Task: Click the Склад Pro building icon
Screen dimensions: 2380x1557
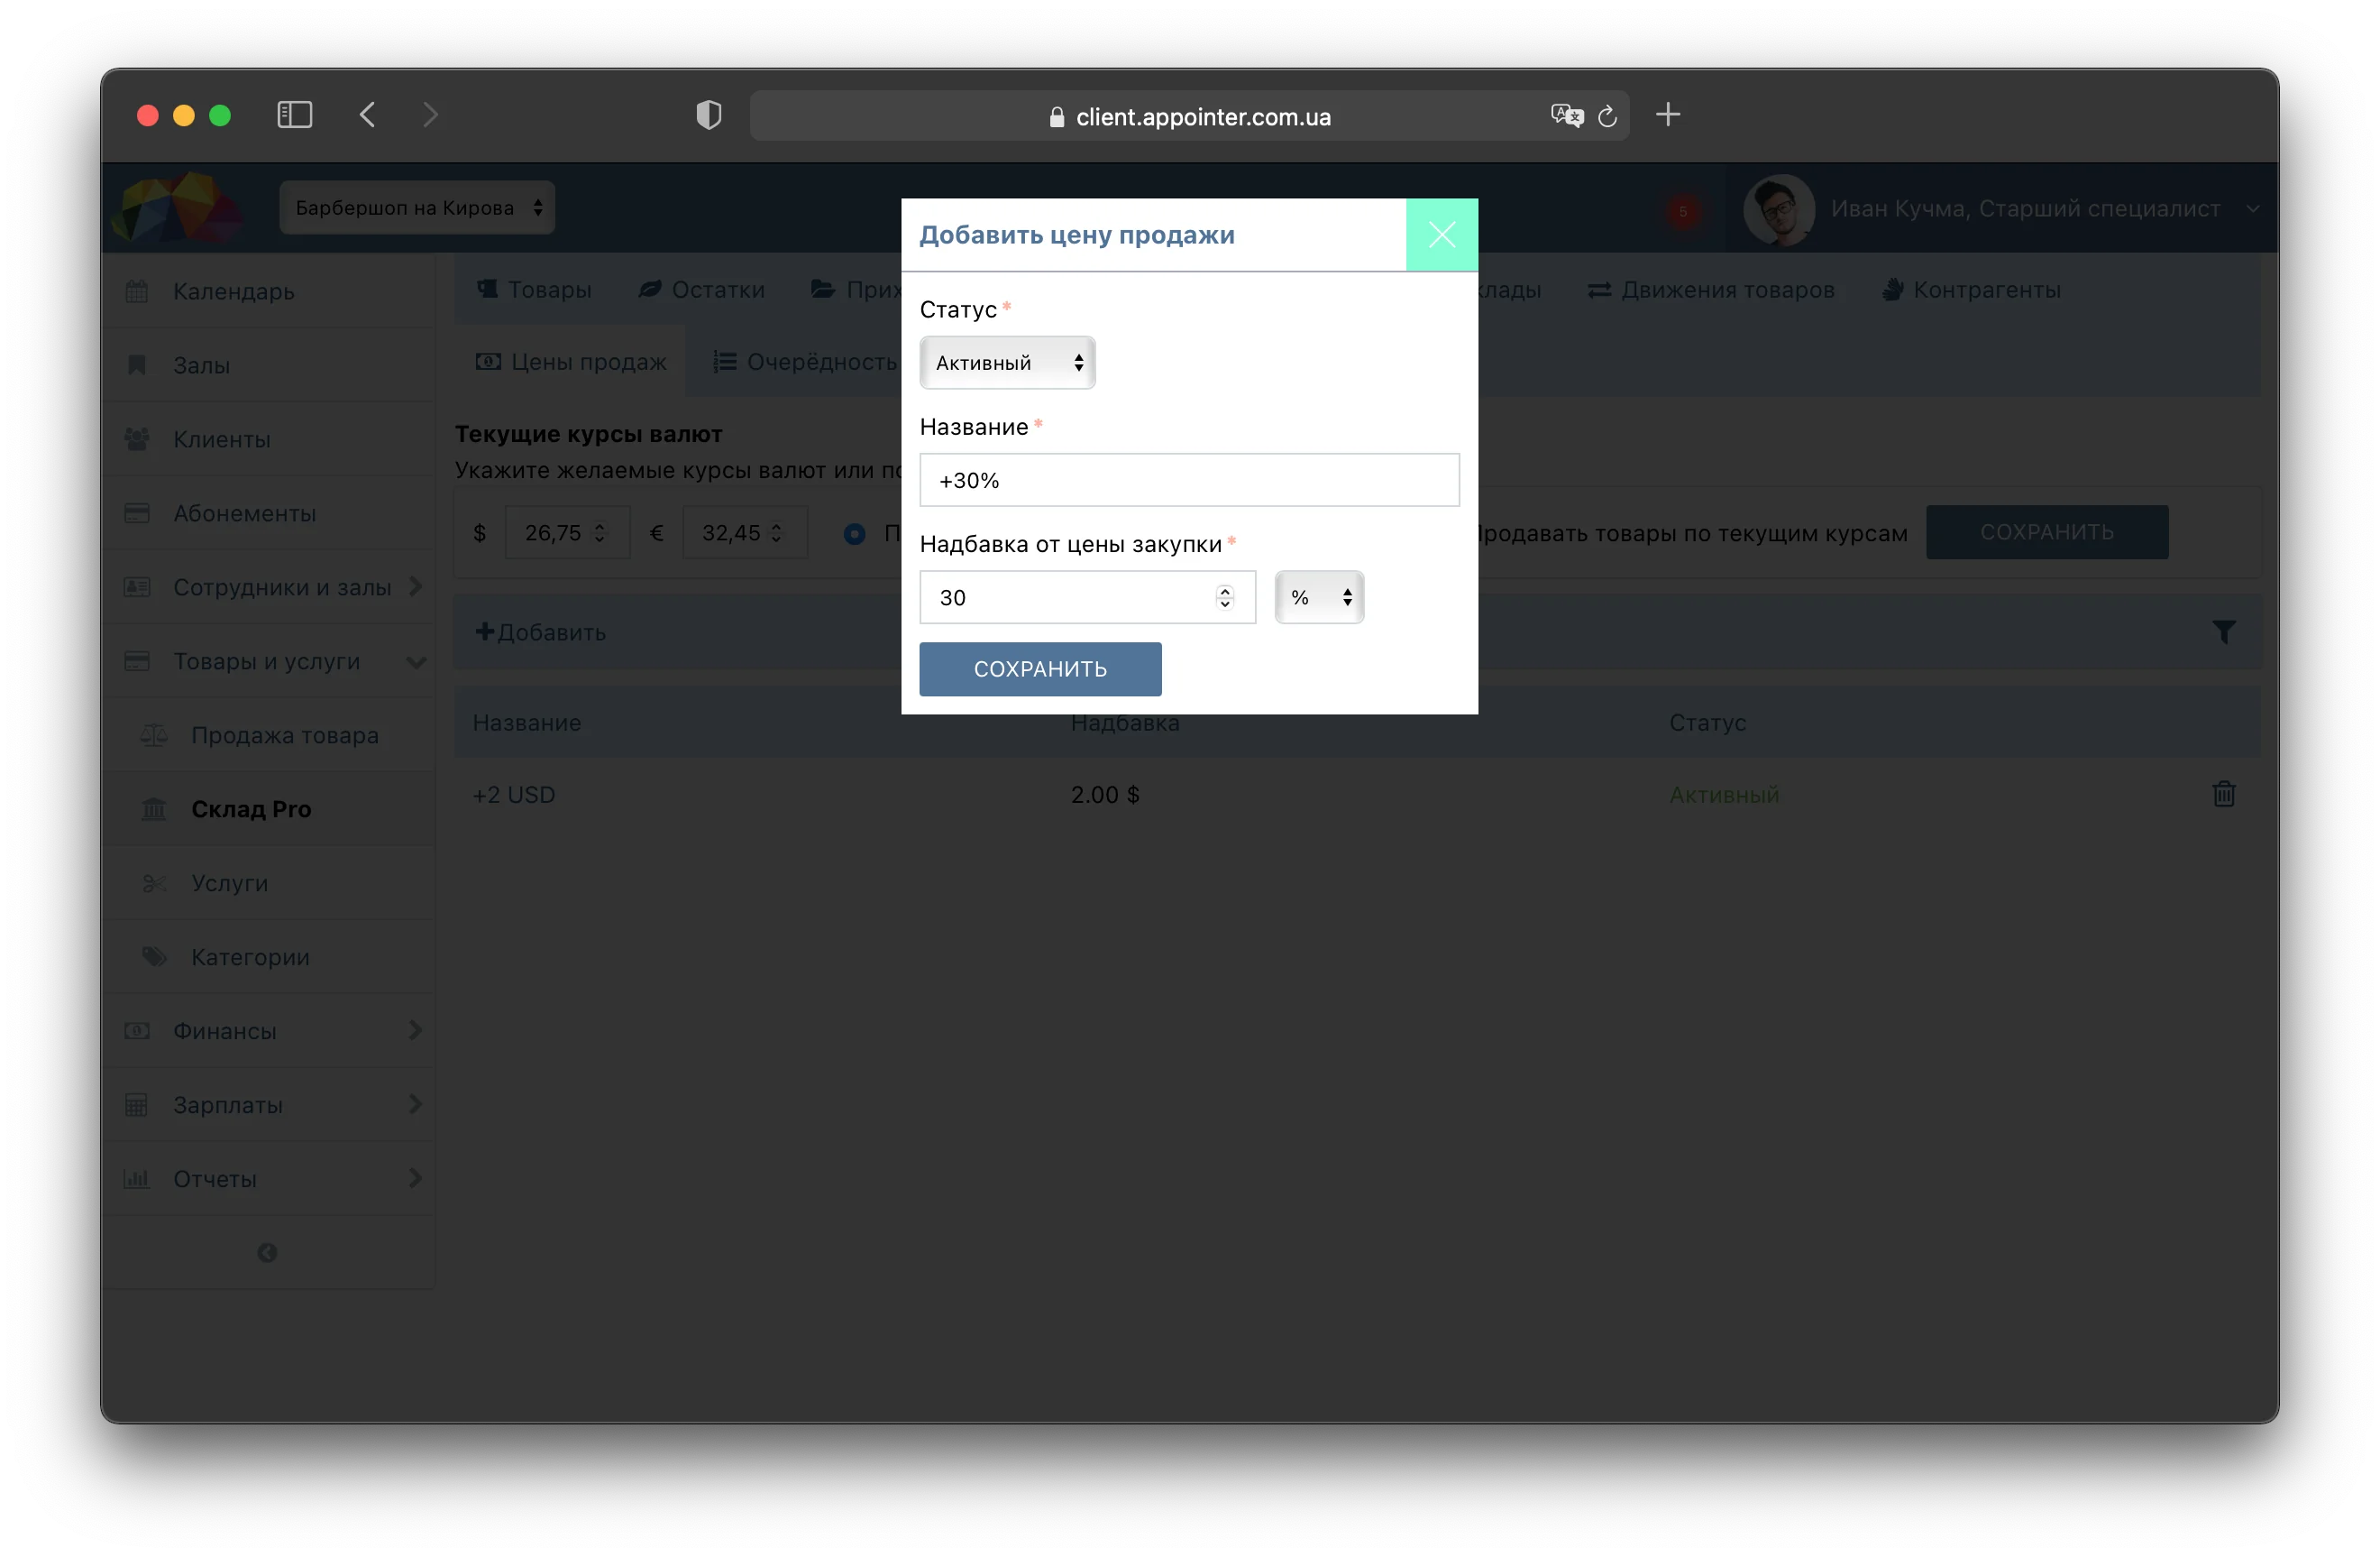Action: coord(154,808)
